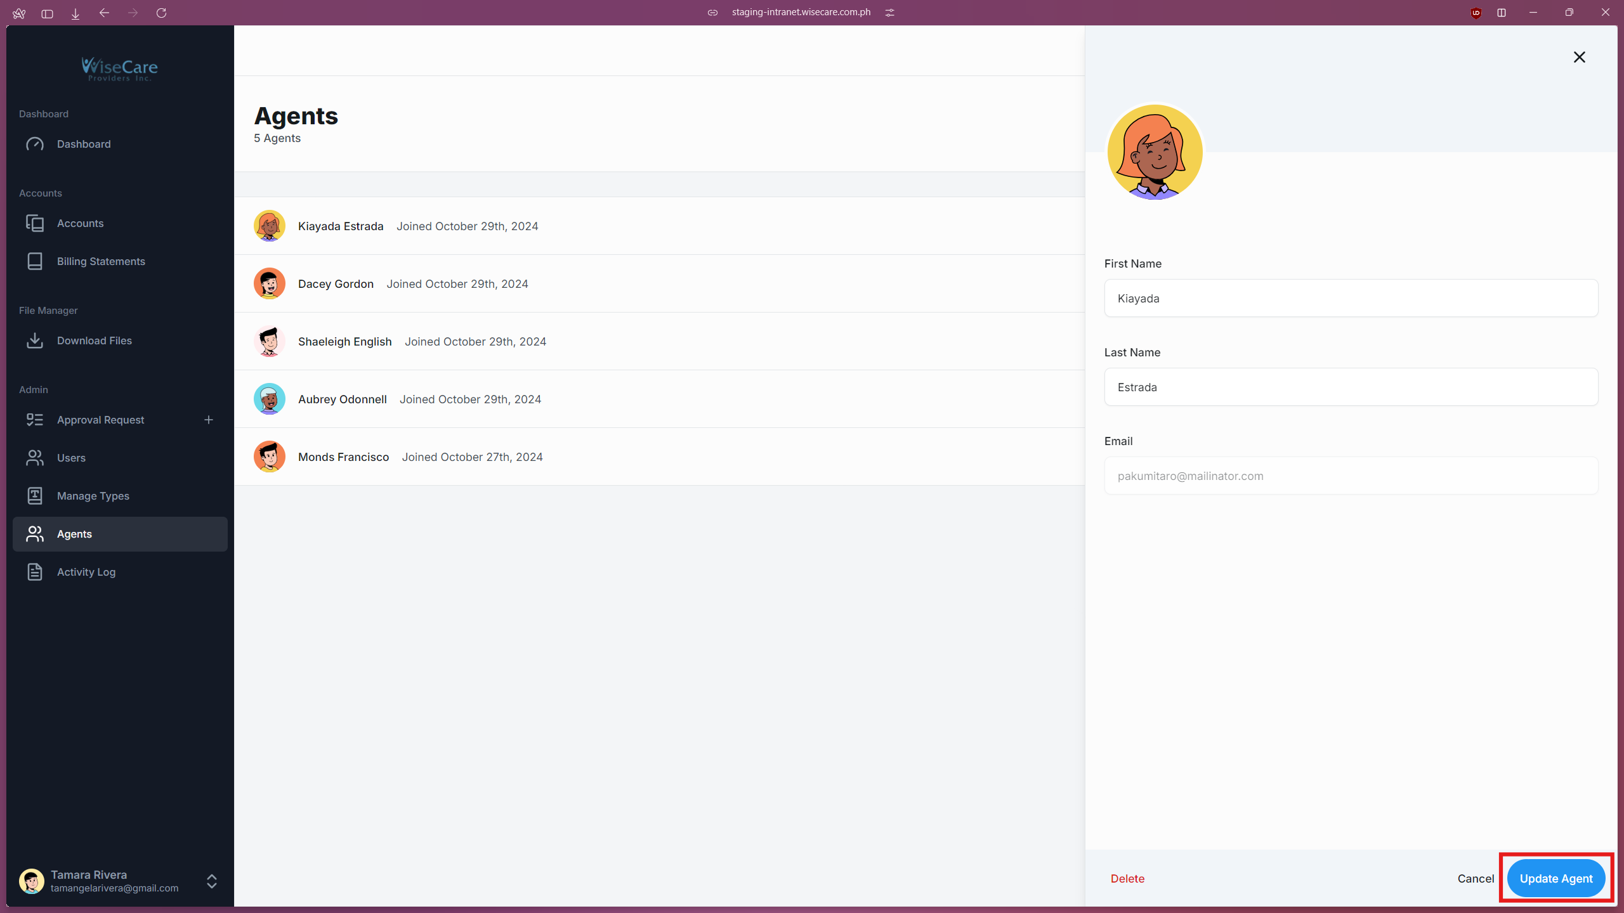Click the link icon in the address bar
1624x913 pixels.
[x=712, y=12]
